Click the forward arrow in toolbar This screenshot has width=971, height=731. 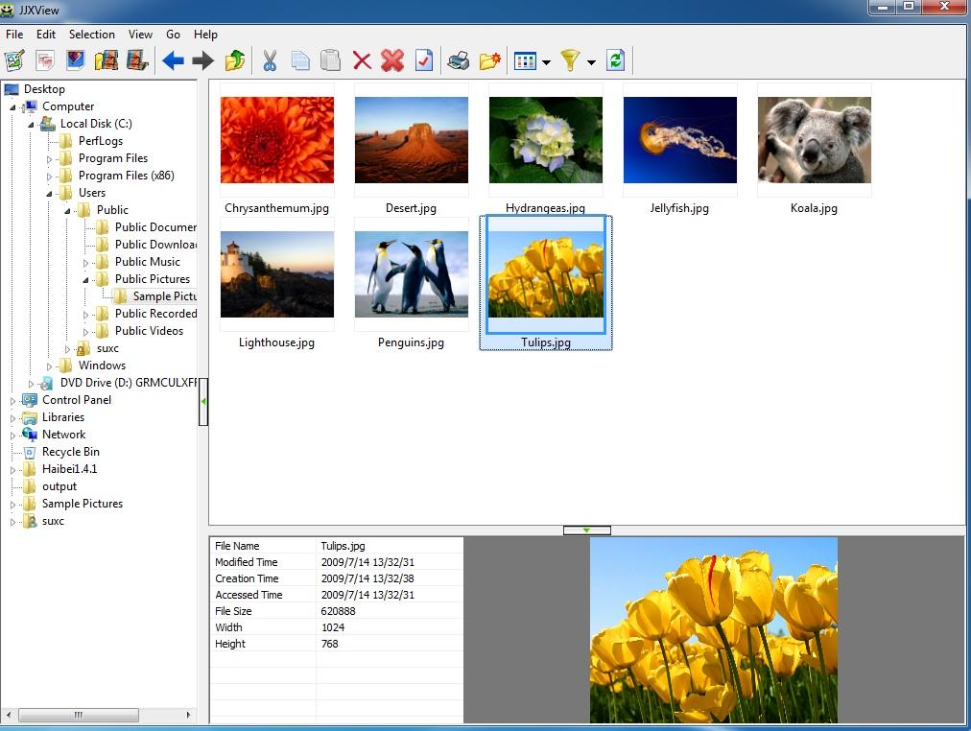coord(202,61)
